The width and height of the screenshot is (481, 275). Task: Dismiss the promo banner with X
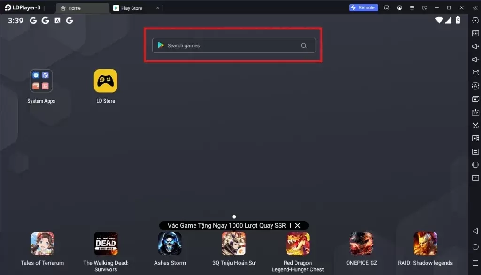[x=297, y=225]
